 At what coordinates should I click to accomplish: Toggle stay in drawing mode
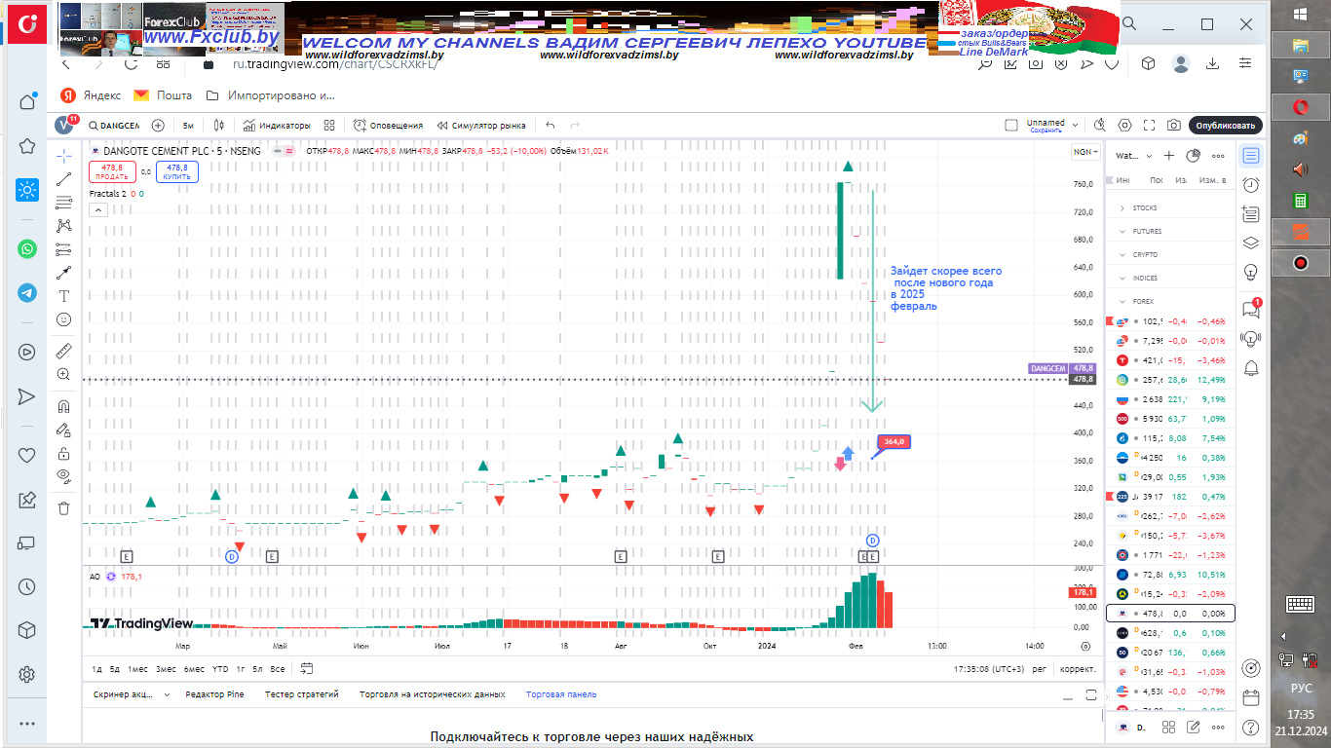pyautogui.click(x=63, y=430)
